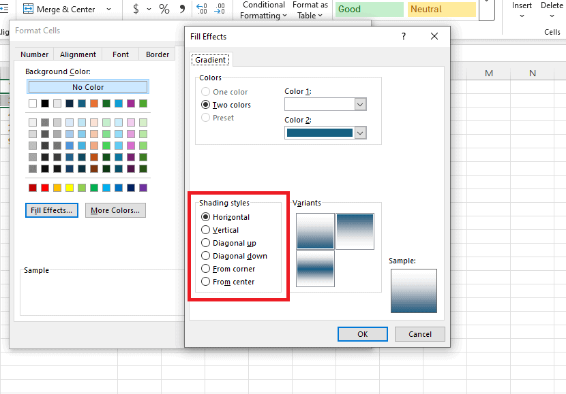566x394 pixels.
Task: Select Vertical shading style
Action: (x=205, y=230)
